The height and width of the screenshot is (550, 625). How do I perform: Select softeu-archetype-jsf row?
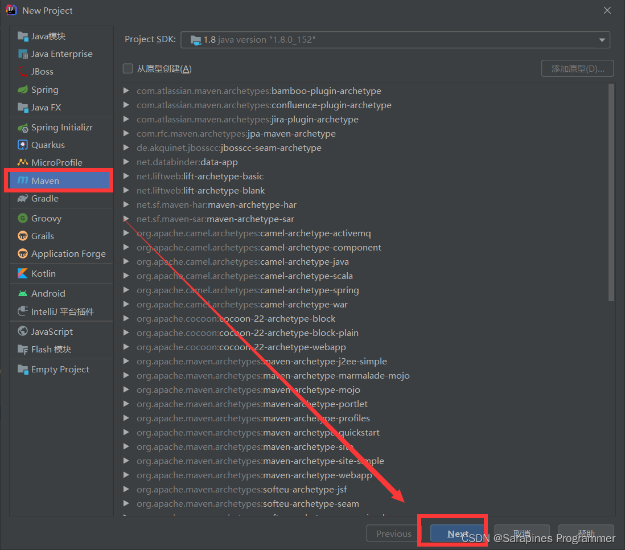[x=365, y=490]
